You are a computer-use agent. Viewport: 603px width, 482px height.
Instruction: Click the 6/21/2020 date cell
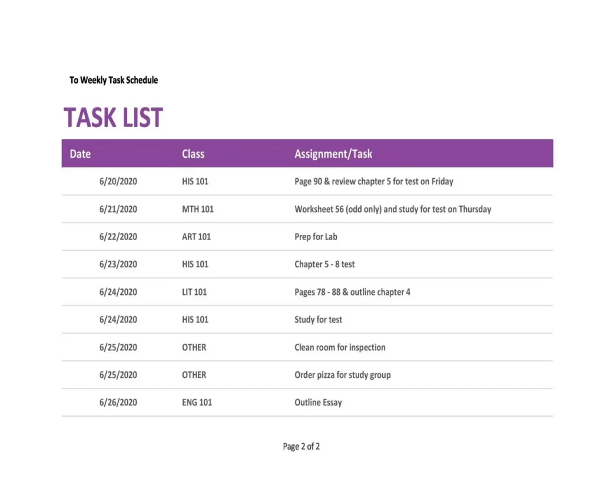pos(118,209)
